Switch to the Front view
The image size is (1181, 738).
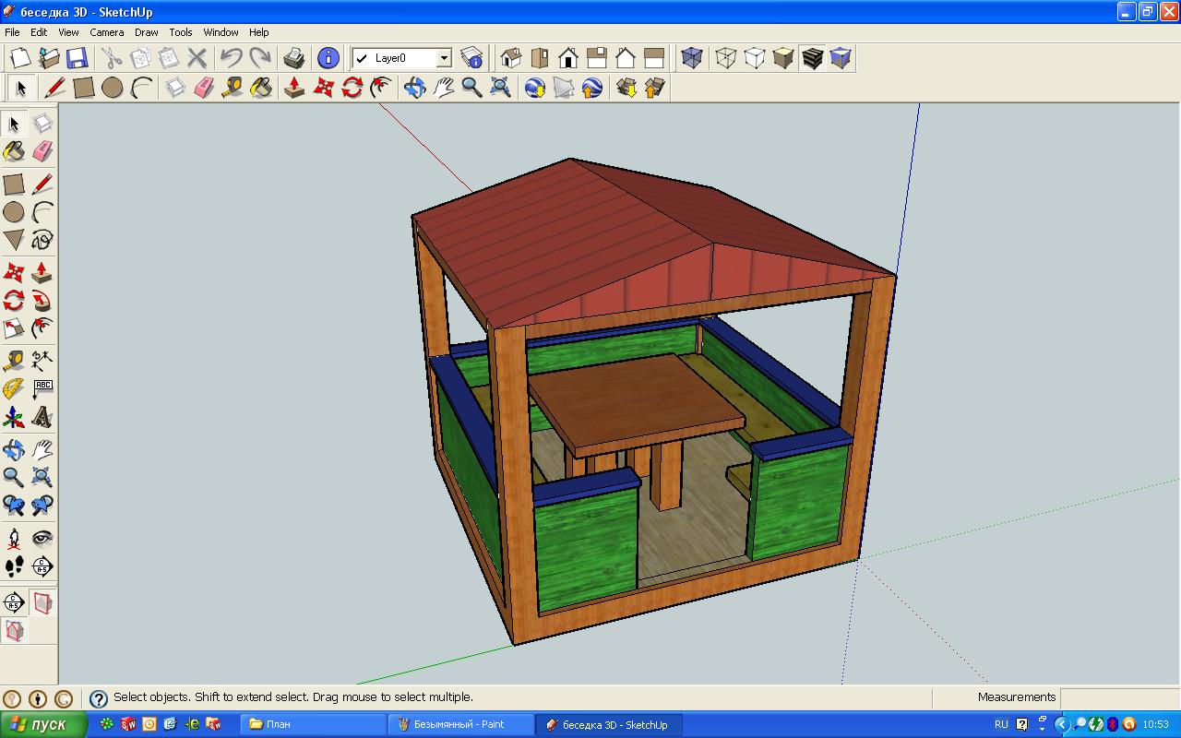[x=568, y=58]
